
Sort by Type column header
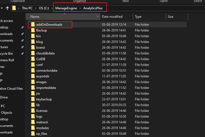point(150,17)
